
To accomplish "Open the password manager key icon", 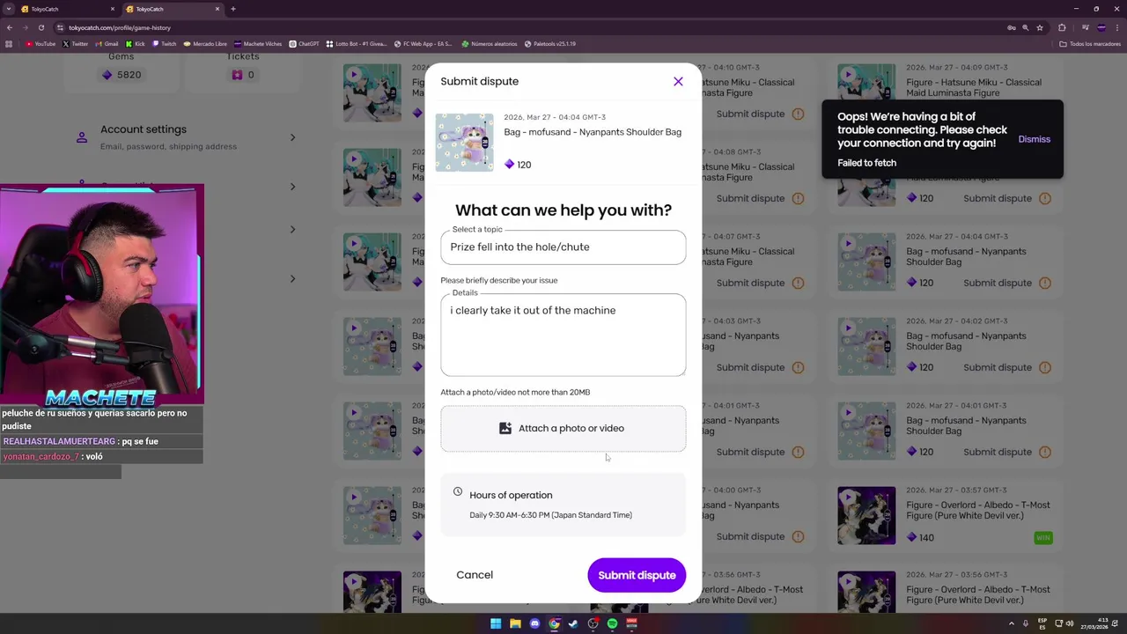I will coord(1012,27).
